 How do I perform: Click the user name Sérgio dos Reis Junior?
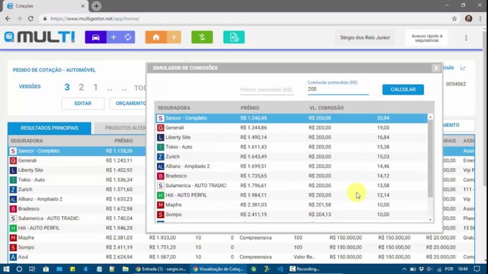coord(365,37)
